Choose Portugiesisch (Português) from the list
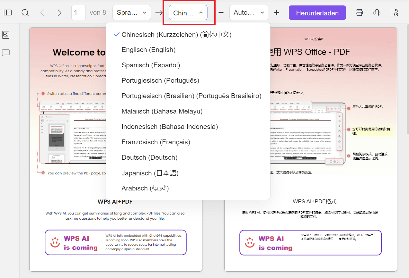This screenshot has height=278, width=409. pos(188,80)
